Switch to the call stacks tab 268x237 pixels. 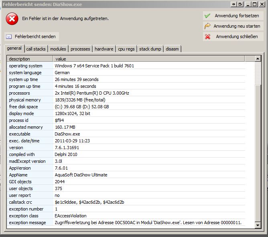36,49
